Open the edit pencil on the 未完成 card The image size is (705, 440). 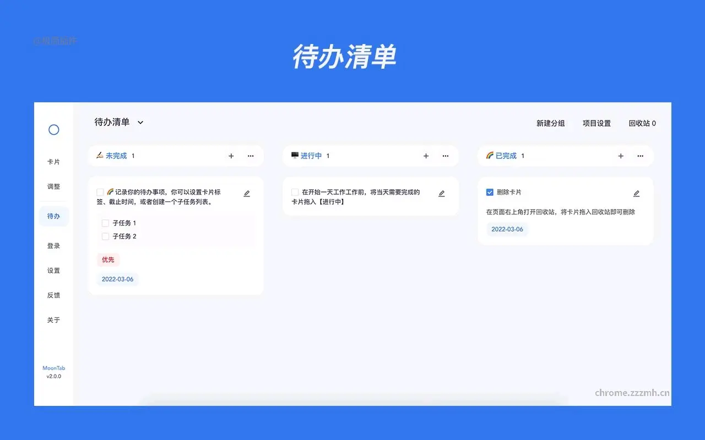(247, 193)
